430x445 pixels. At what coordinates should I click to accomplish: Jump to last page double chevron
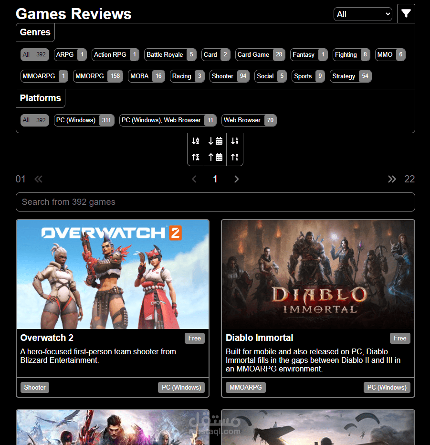pos(392,179)
